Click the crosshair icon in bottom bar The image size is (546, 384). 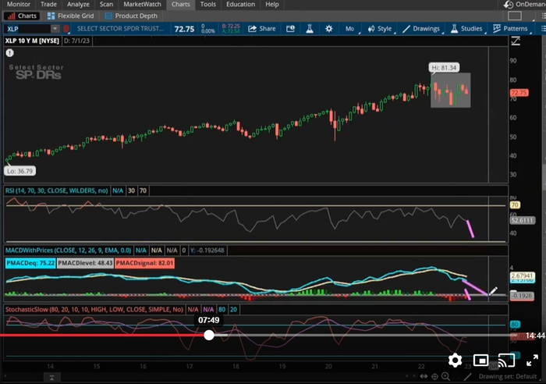pos(434,376)
